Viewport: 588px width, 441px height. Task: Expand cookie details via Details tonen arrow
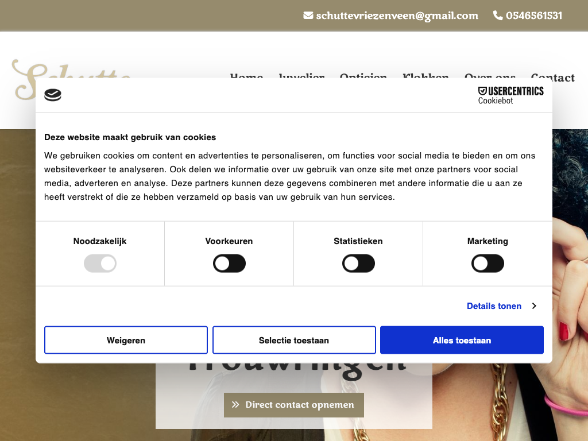click(534, 306)
